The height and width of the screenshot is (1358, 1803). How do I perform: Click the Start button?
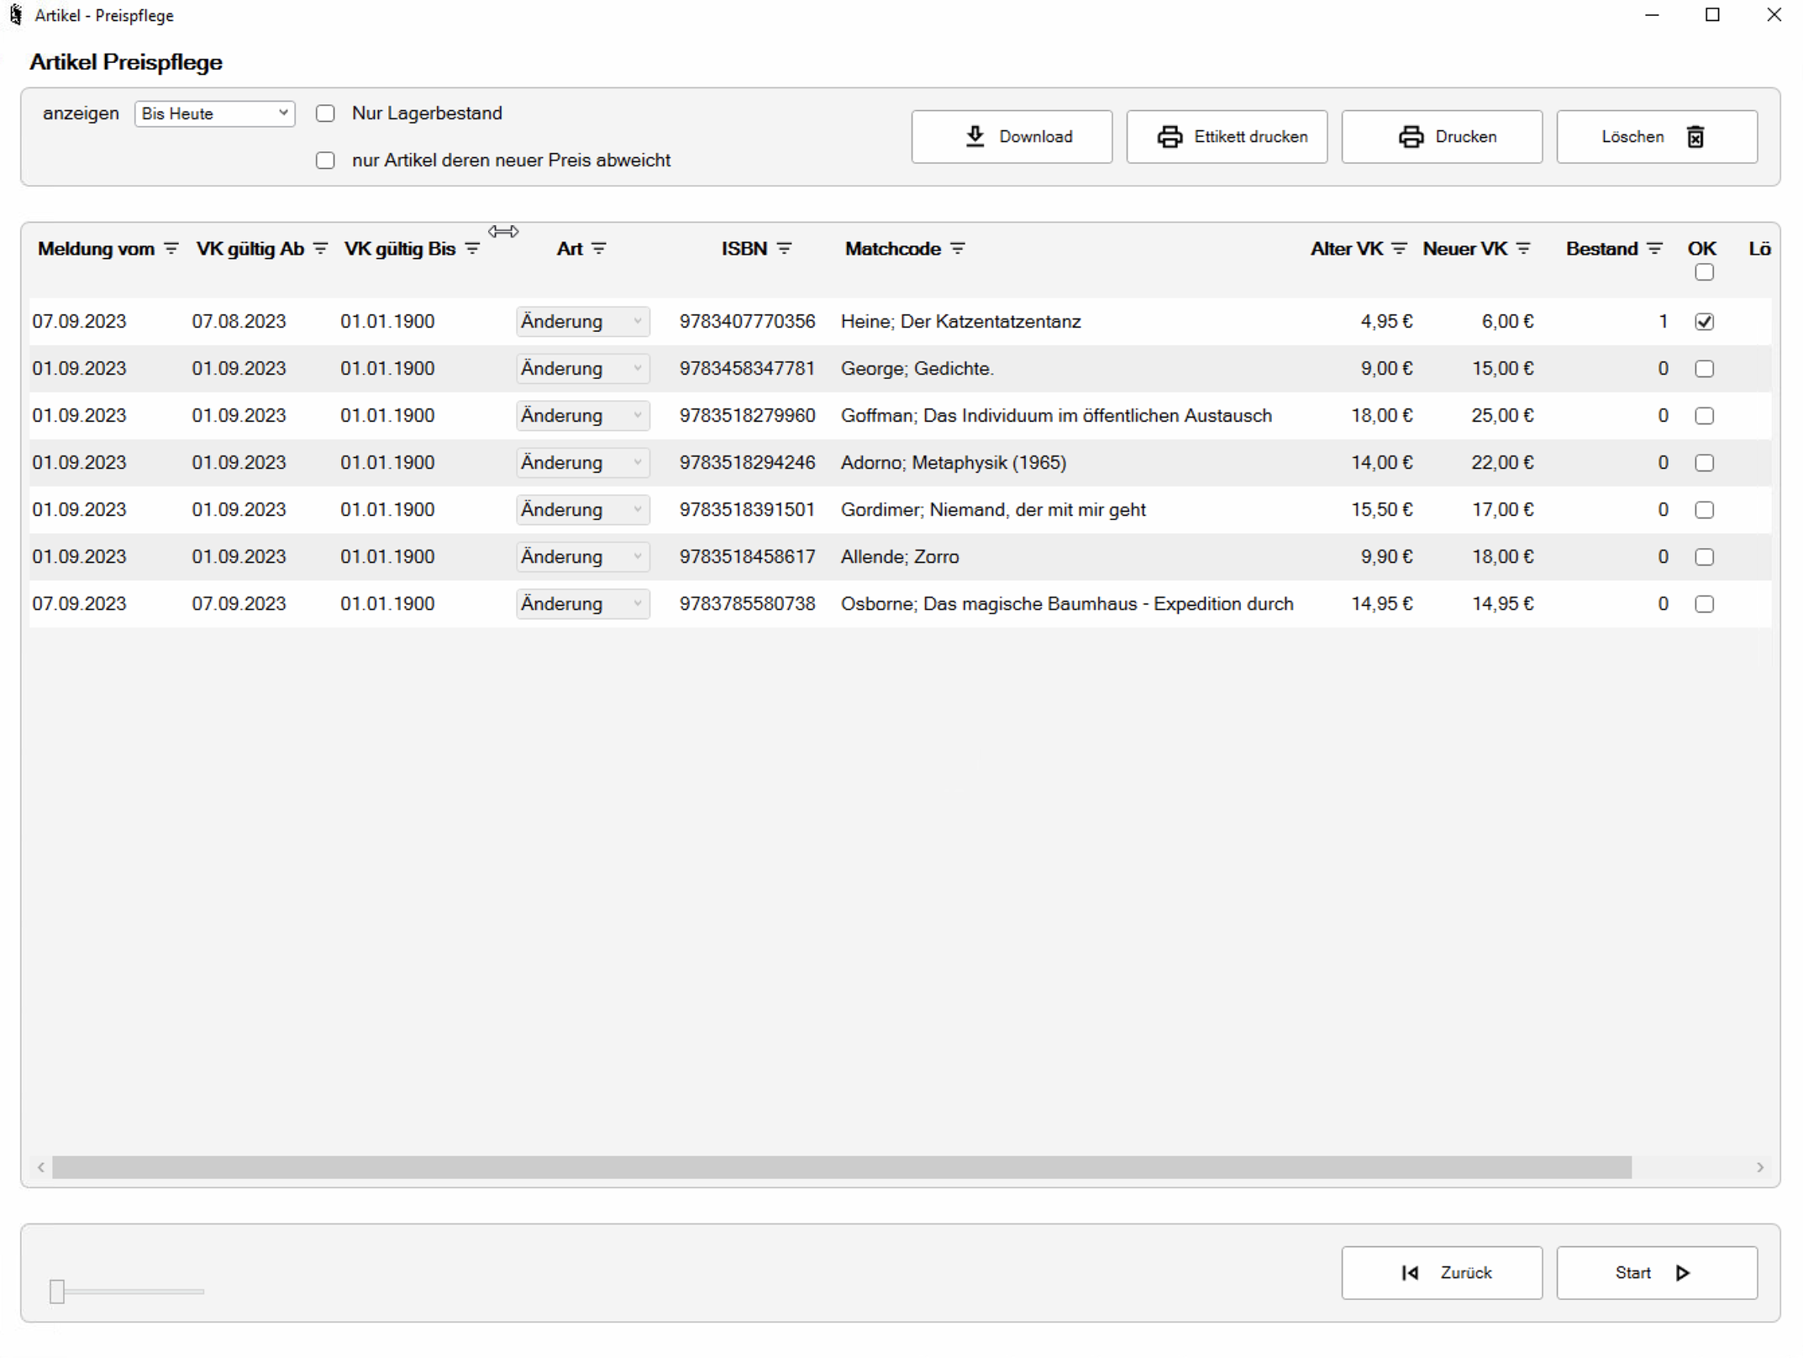tap(1657, 1272)
